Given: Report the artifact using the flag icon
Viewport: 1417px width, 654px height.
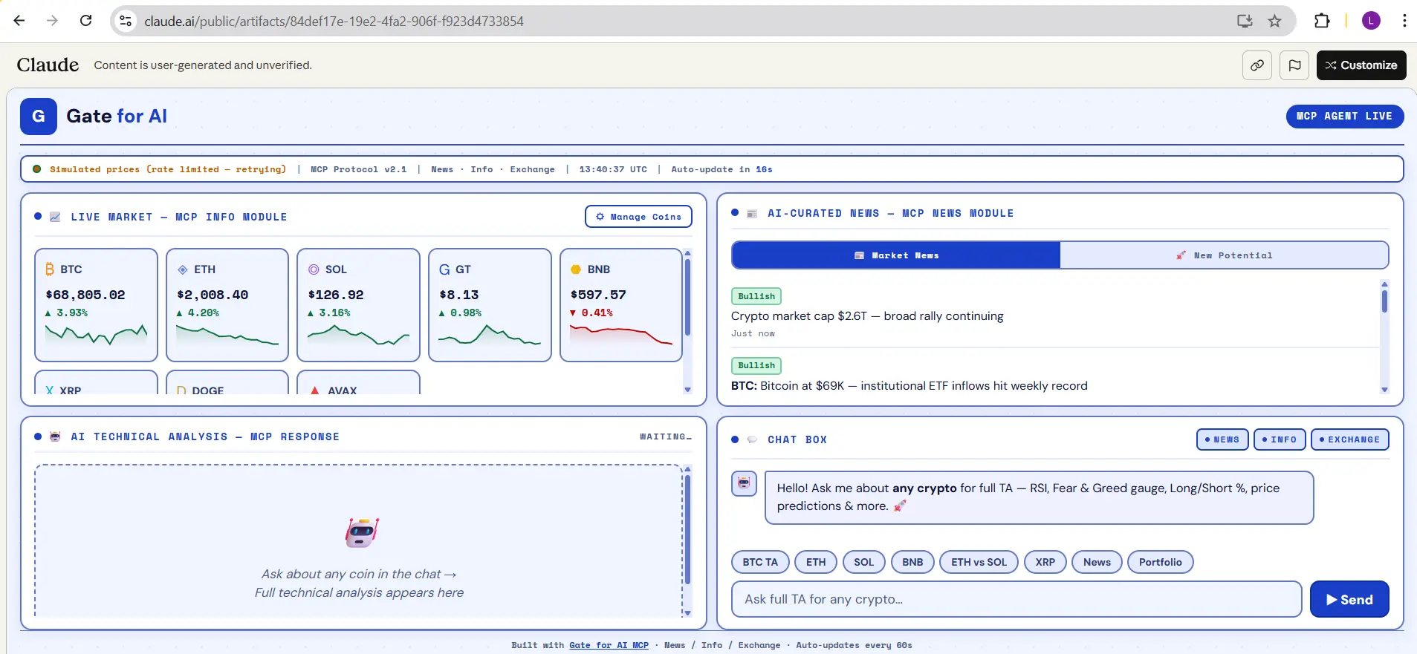Looking at the screenshot, I should tap(1294, 65).
